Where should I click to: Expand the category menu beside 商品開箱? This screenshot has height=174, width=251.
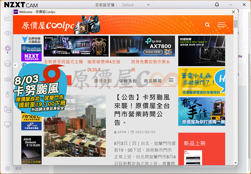pyautogui.click(x=171, y=81)
